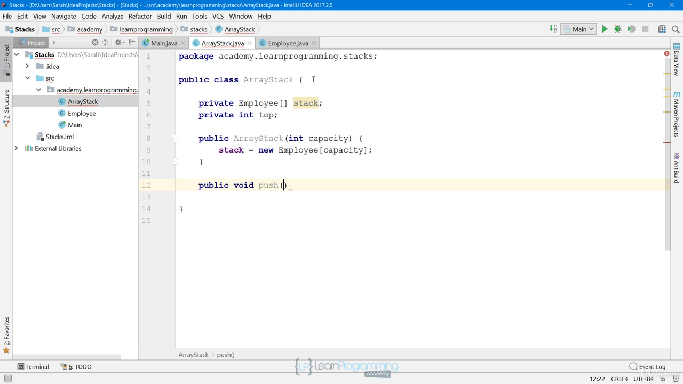This screenshot has height=384, width=683.
Task: Open the Window menu
Action: coord(241,16)
